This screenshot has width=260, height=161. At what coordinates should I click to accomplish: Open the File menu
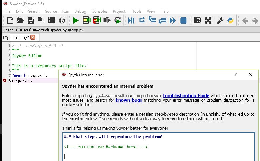point(8,11)
